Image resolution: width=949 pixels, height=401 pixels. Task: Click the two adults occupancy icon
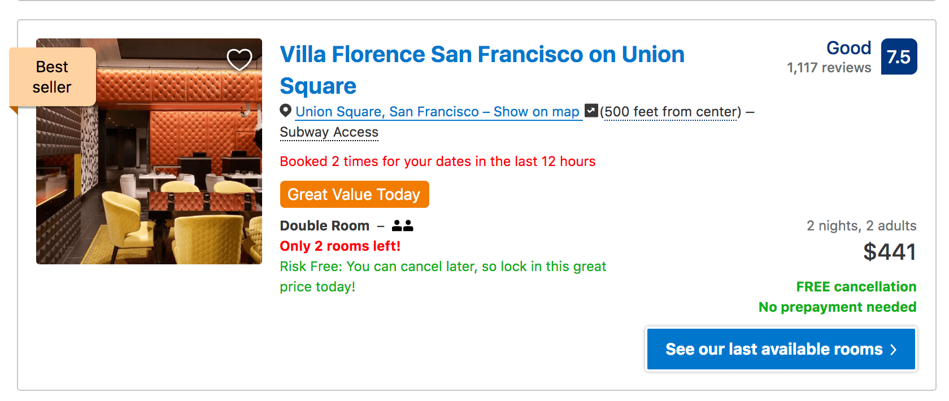point(402,226)
